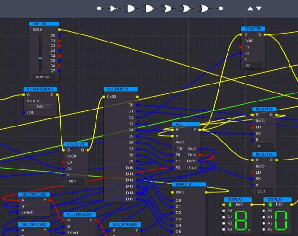This screenshot has height=236, width=298.
Task: Select the buffer gate triangle icon
Action: click(x=114, y=8)
